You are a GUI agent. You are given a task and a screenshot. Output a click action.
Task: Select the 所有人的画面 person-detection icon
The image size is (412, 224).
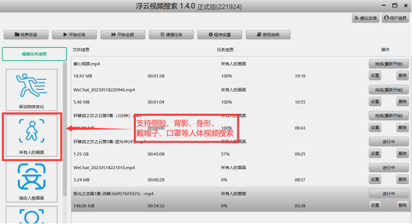click(x=32, y=136)
